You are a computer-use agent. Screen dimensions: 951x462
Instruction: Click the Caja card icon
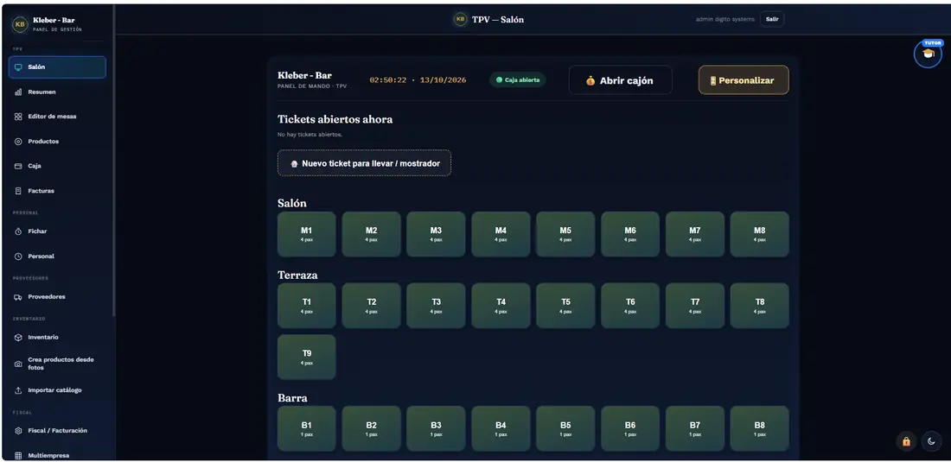[18, 166]
